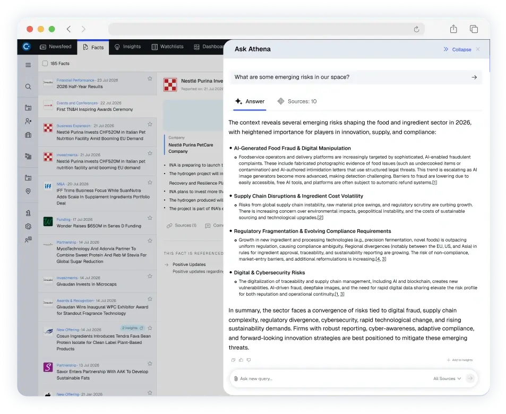506x414 pixels.
Task: Open citation [2] in the Supply Chain section
Action: pyautogui.click(x=321, y=218)
